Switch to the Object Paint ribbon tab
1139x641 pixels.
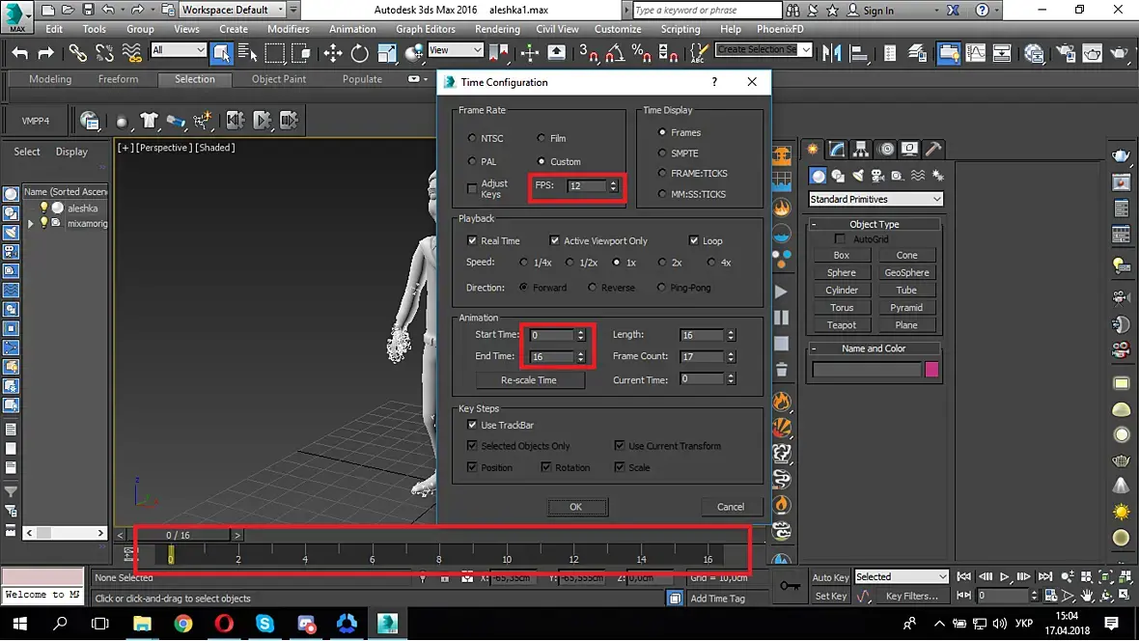click(x=278, y=79)
